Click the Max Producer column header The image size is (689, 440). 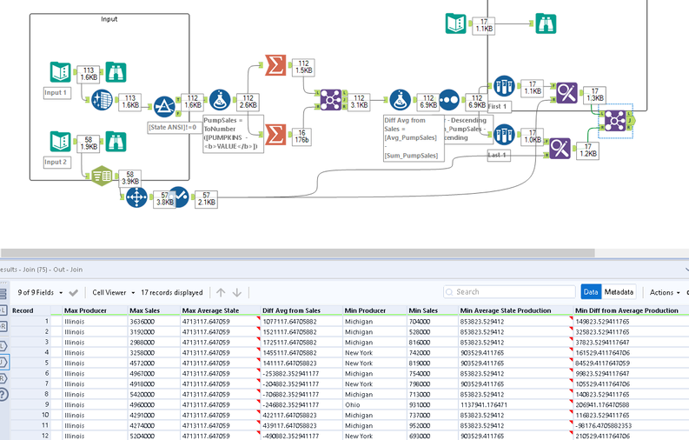(95, 310)
